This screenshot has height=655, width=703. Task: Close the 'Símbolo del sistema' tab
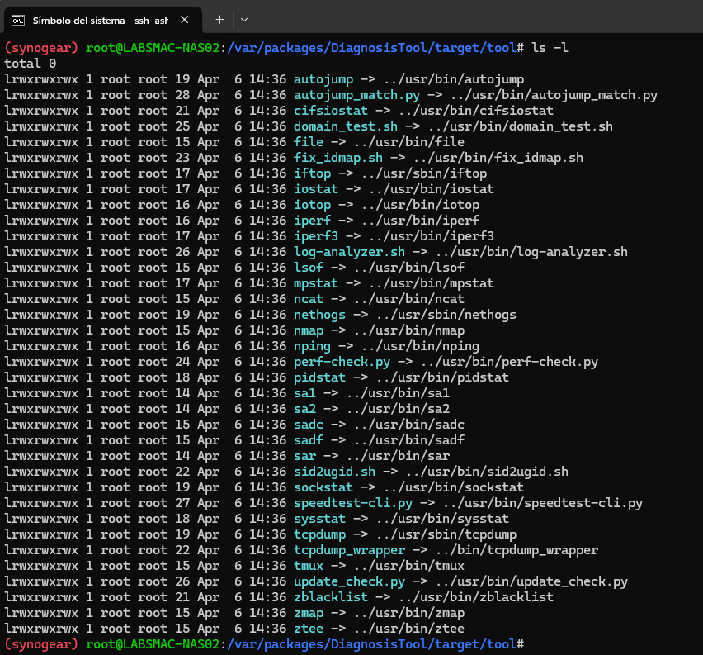pyautogui.click(x=183, y=19)
